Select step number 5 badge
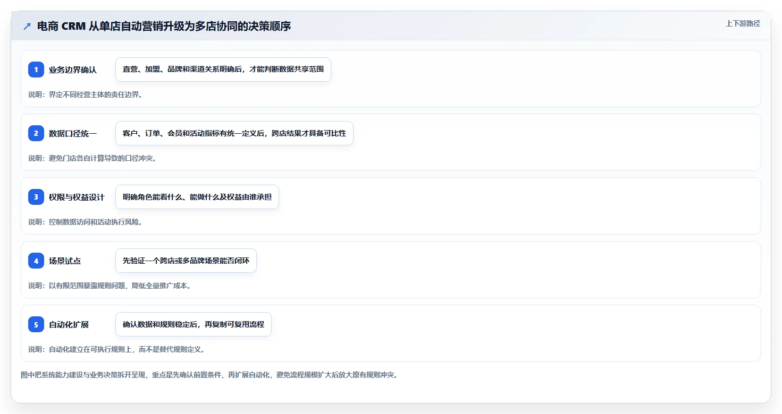Viewport: 782px width, 414px height. 36,324
